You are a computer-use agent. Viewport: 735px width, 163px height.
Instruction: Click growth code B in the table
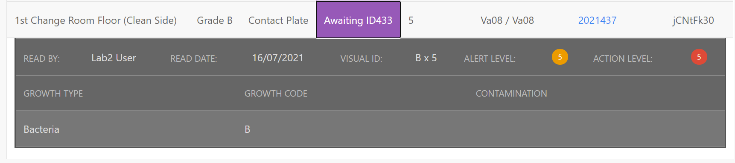[x=248, y=129]
